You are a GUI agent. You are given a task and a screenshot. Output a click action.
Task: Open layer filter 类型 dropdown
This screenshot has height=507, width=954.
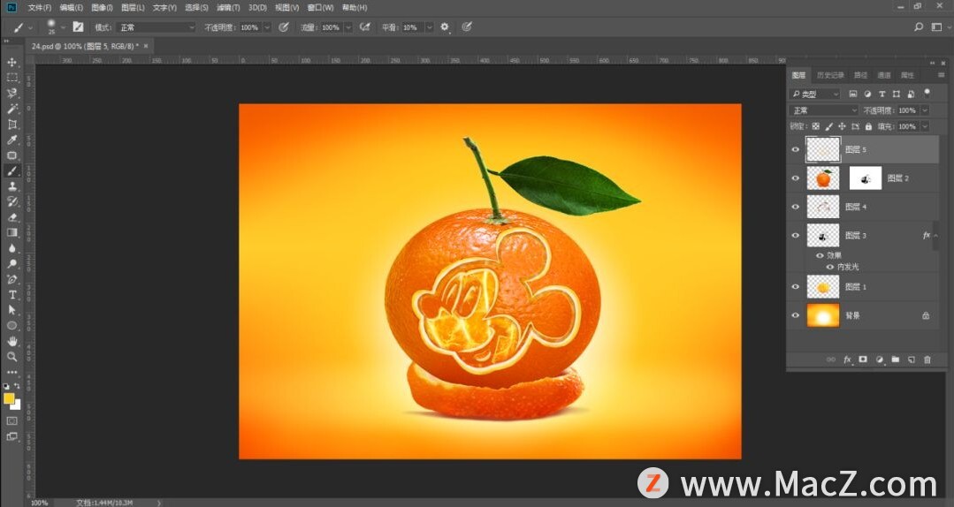tap(814, 95)
